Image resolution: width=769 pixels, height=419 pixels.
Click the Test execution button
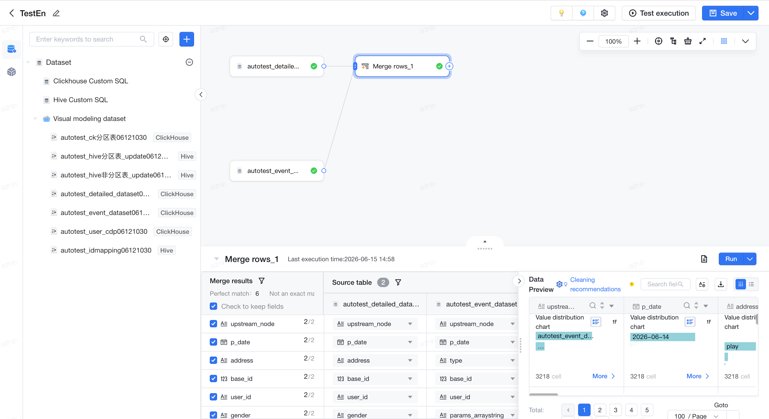[x=659, y=13]
